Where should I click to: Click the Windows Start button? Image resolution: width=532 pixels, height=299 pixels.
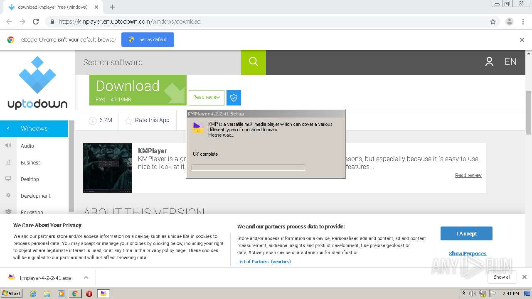(12, 294)
